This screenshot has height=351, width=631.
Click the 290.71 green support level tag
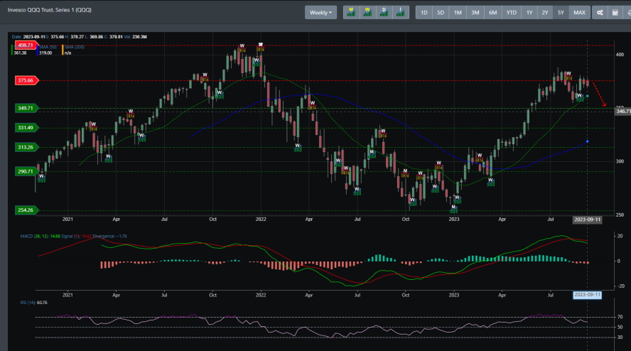tap(26, 171)
